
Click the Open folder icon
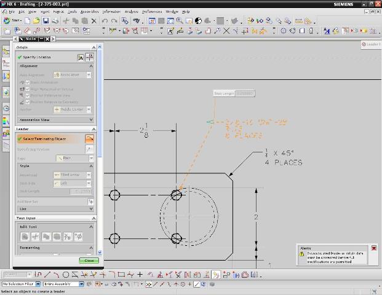(37, 20)
